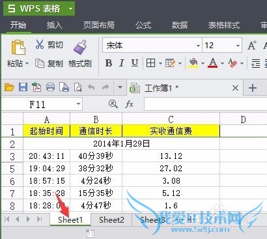This screenshot has width=267, height=239.
Task: Activate the Format Painter brush
Action: coord(80,47)
